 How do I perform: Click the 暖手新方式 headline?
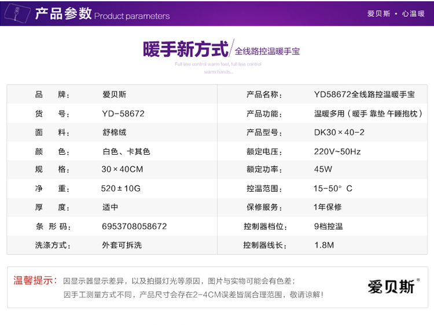click(x=186, y=49)
